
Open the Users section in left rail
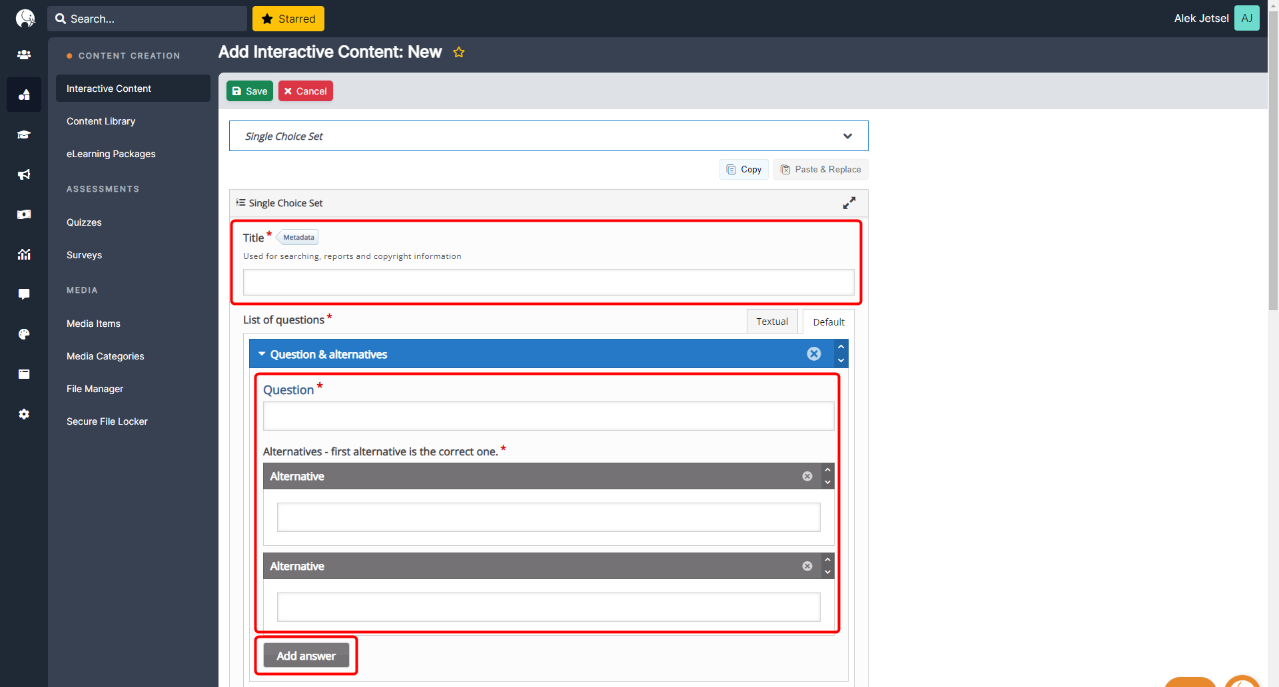24,55
